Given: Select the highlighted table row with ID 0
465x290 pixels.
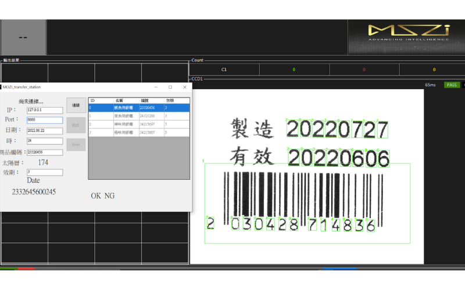Looking at the screenshot, I should (x=138, y=108).
